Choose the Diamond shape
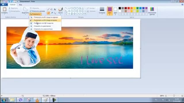 click(x=69, y=11)
